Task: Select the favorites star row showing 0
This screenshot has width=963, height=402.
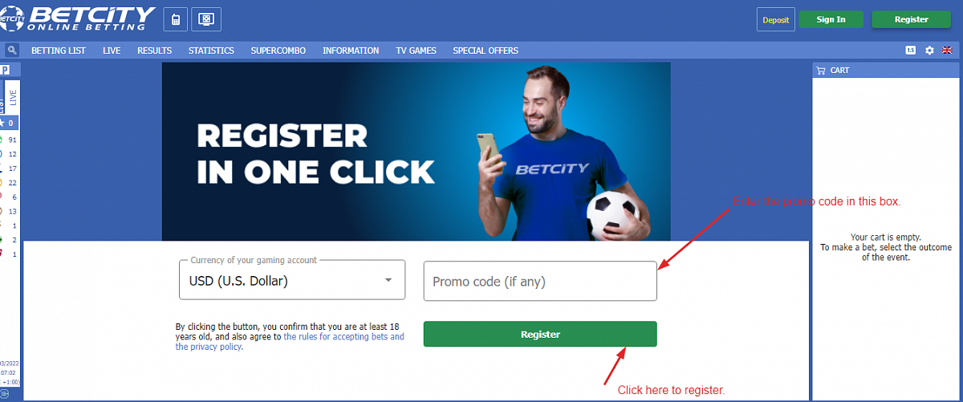Action: pos(9,123)
